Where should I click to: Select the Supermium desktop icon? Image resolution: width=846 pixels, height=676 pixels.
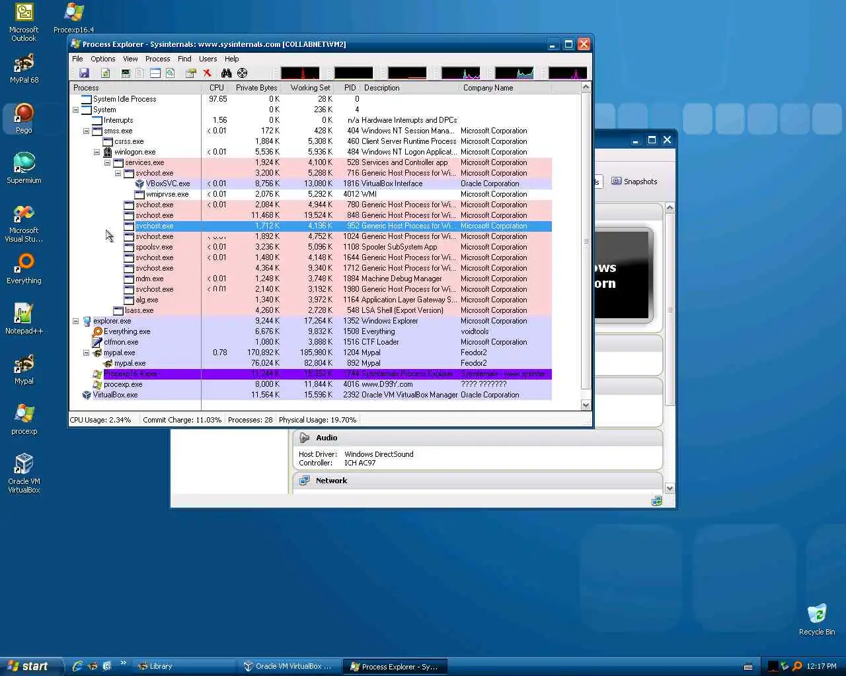24,168
